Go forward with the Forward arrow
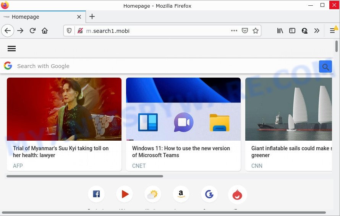340x216 pixels. point(20,31)
